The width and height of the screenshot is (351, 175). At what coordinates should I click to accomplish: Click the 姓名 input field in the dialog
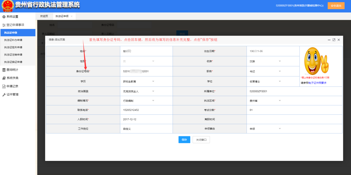[146, 51]
